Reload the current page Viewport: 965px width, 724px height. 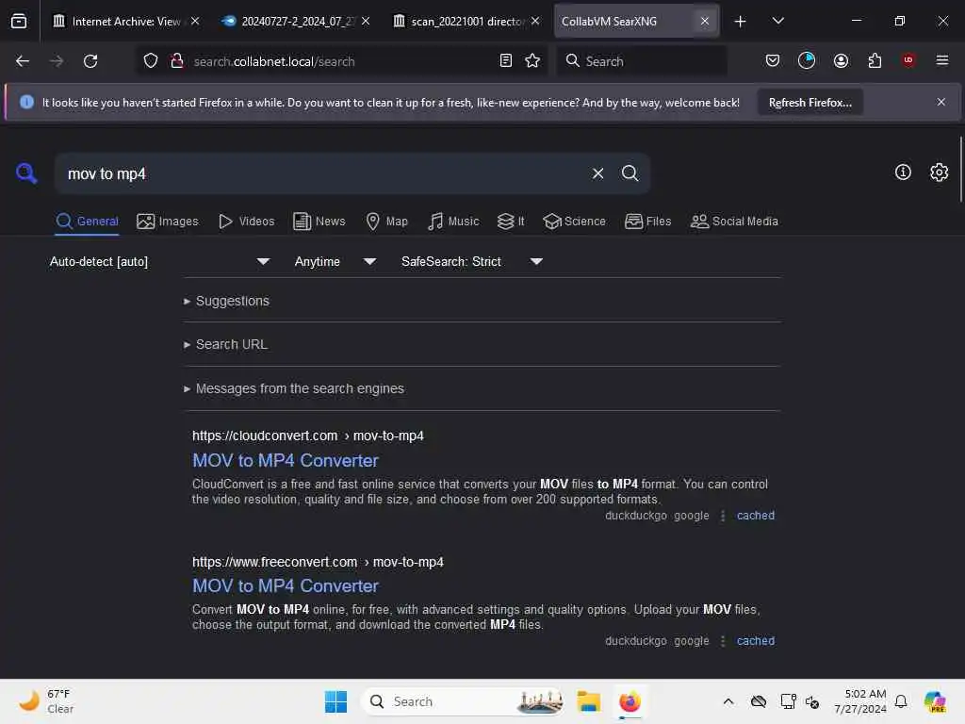pos(90,61)
